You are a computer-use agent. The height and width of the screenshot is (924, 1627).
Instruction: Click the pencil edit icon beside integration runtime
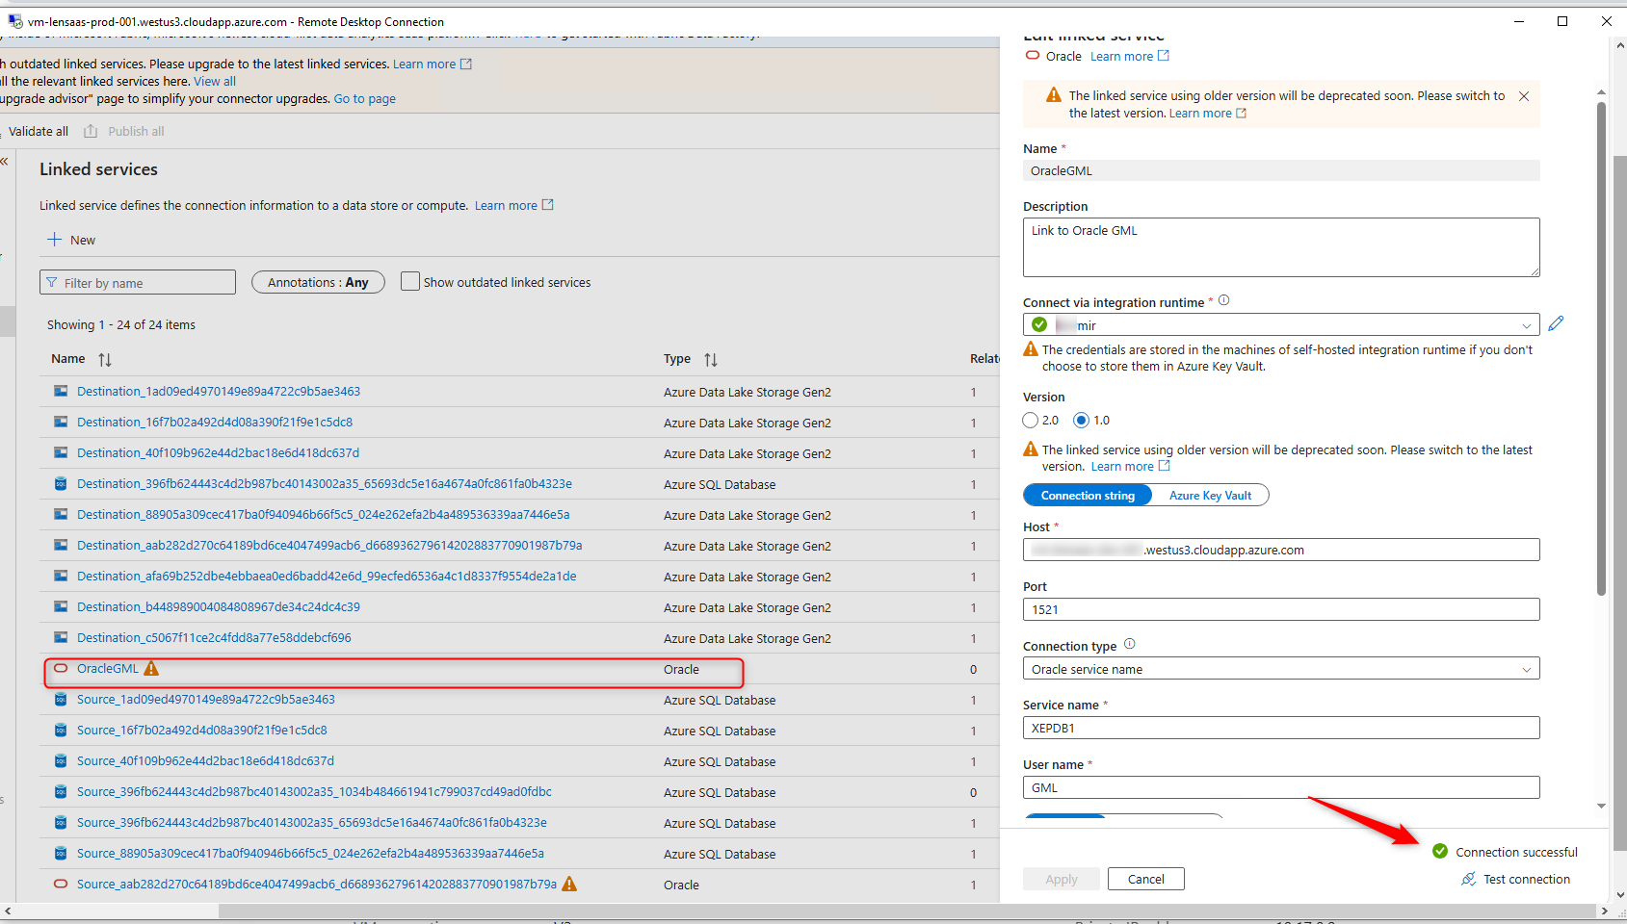(x=1556, y=323)
